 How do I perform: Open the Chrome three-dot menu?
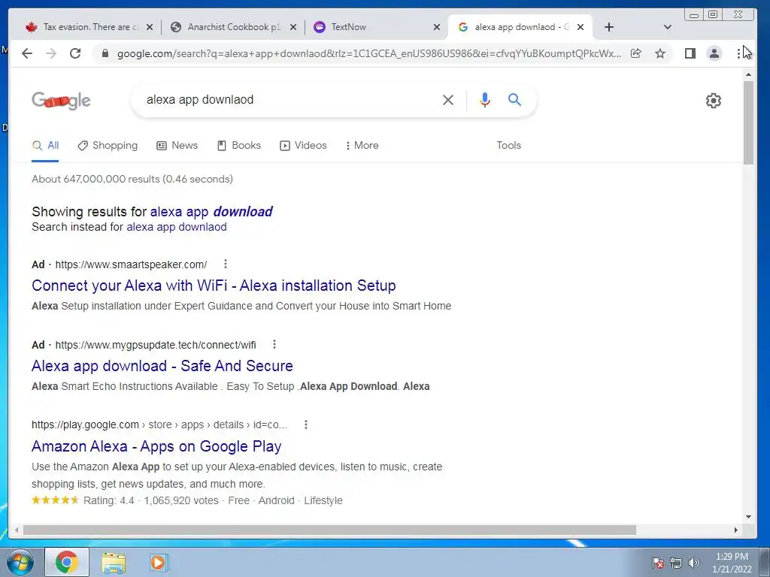[738, 53]
